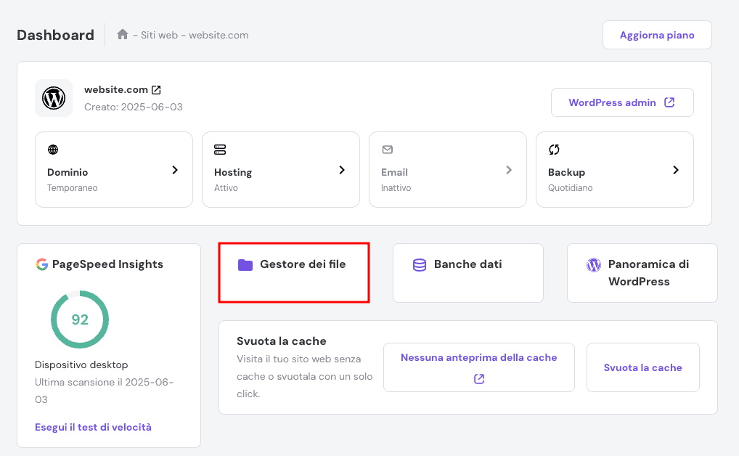Open the Esegui il test di velocità link

[x=93, y=427]
